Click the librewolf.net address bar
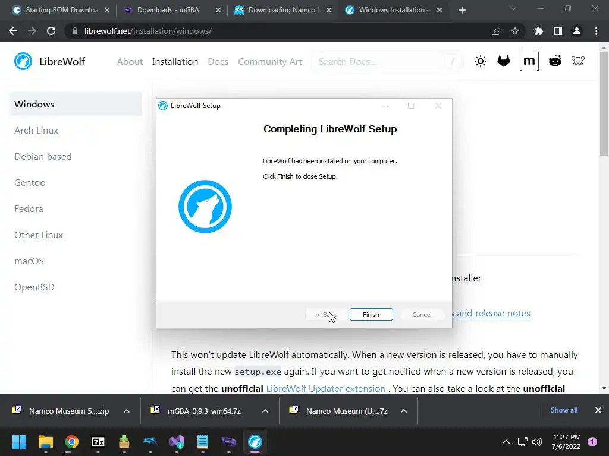 280,31
